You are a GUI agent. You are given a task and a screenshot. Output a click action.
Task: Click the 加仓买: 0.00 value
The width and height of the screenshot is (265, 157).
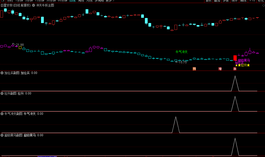pos(29,73)
